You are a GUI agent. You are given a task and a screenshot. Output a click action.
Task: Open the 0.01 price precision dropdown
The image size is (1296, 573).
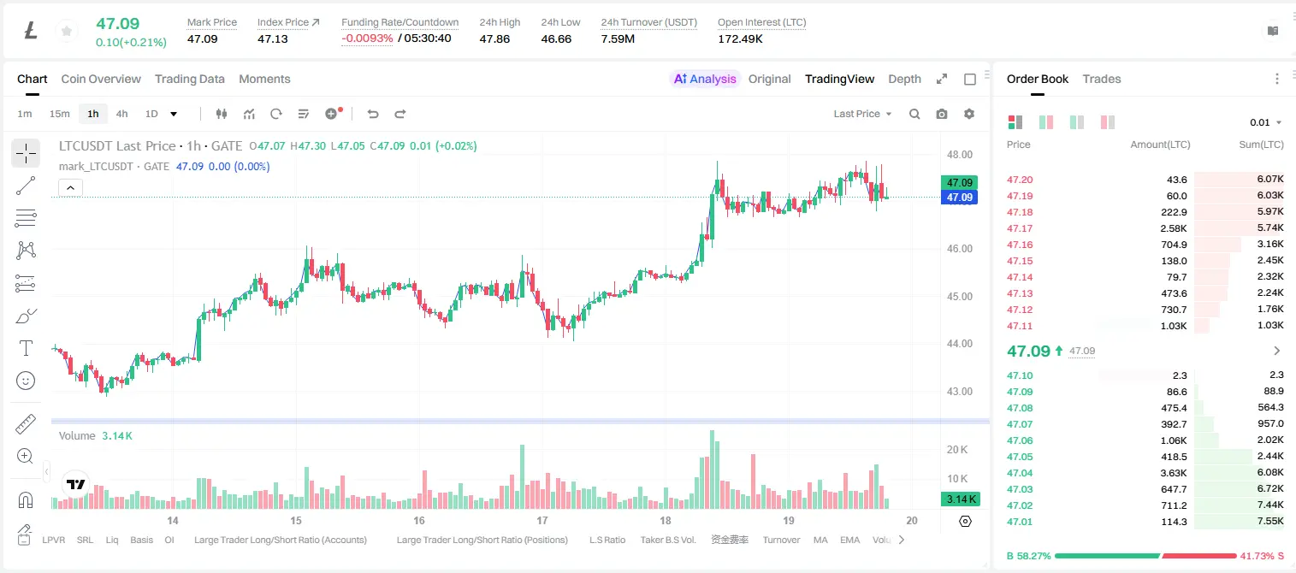[x=1265, y=122]
